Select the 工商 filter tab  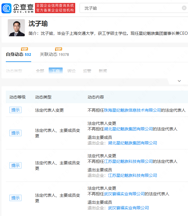pyautogui.click(x=56, y=71)
